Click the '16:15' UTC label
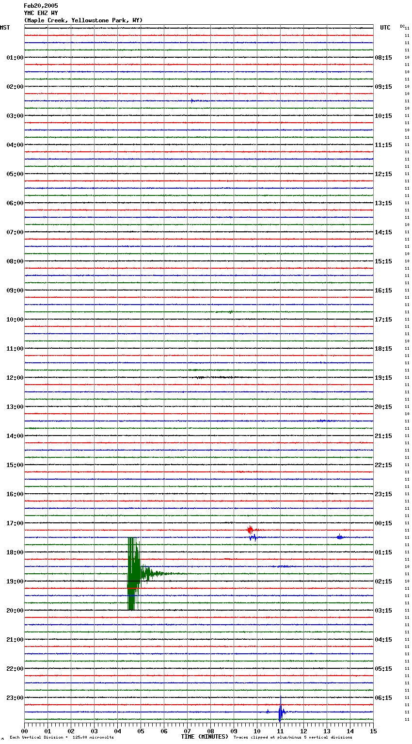 point(383,291)
